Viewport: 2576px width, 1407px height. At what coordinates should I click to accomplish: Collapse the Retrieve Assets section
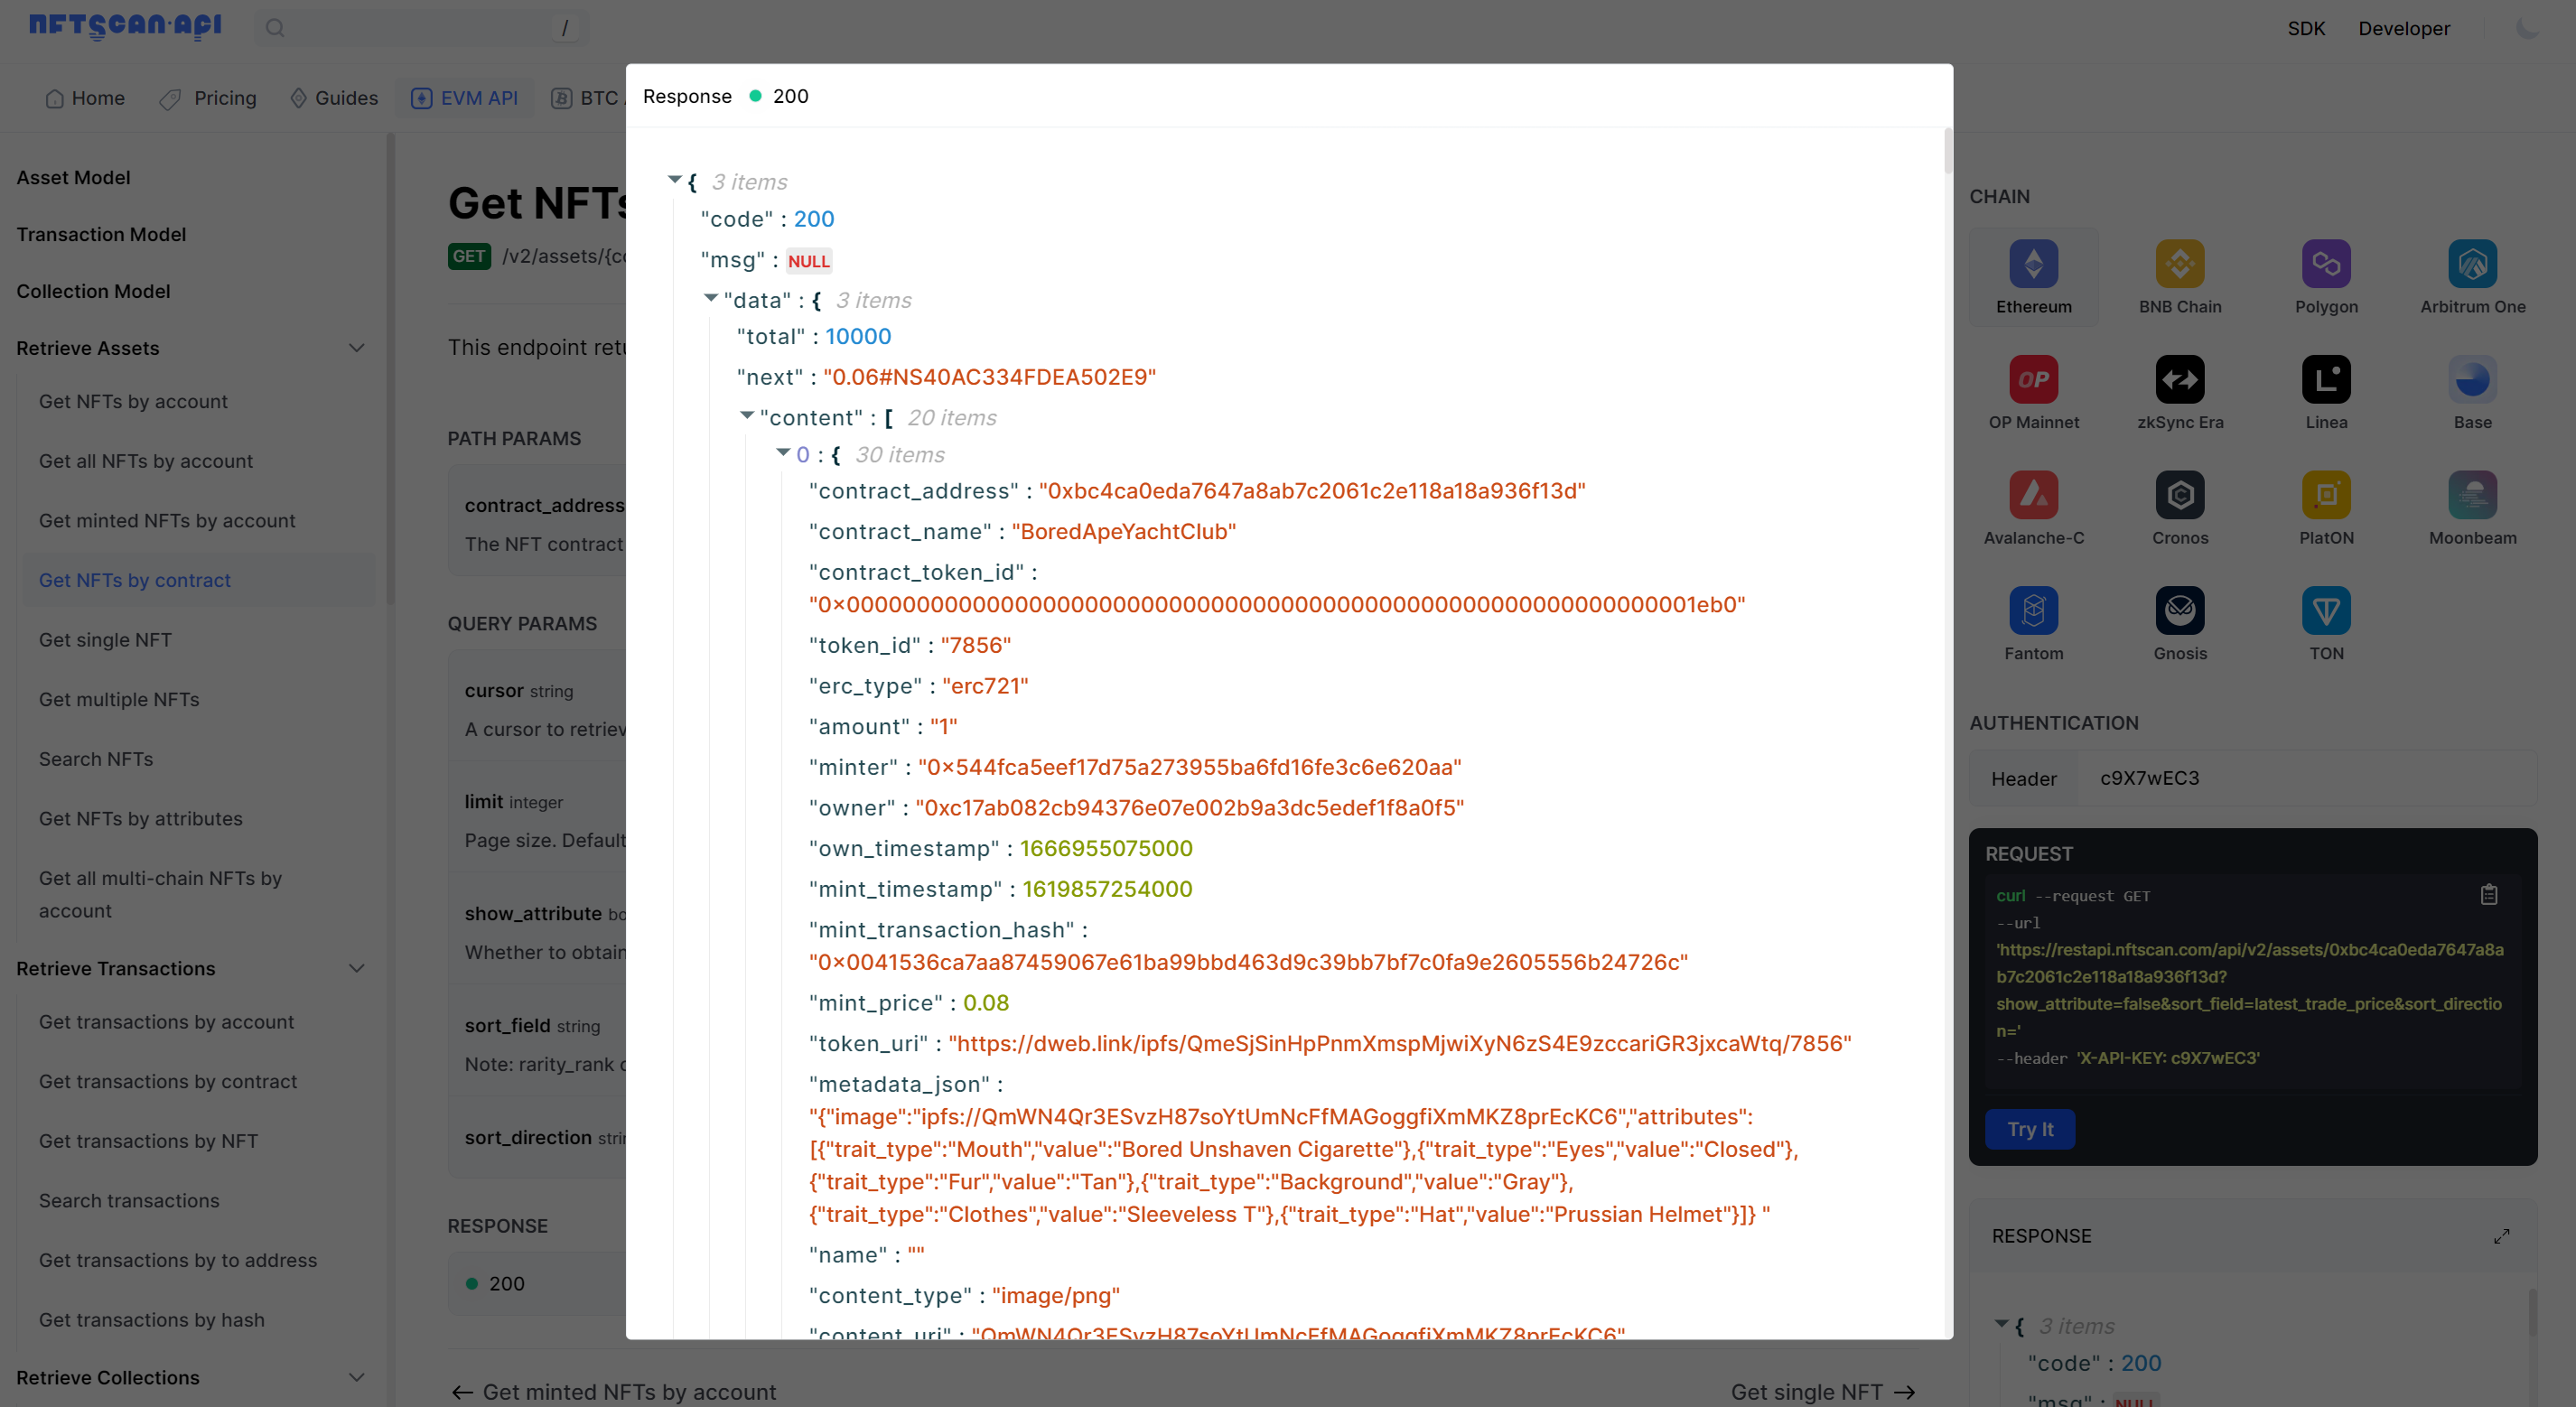pyautogui.click(x=356, y=348)
